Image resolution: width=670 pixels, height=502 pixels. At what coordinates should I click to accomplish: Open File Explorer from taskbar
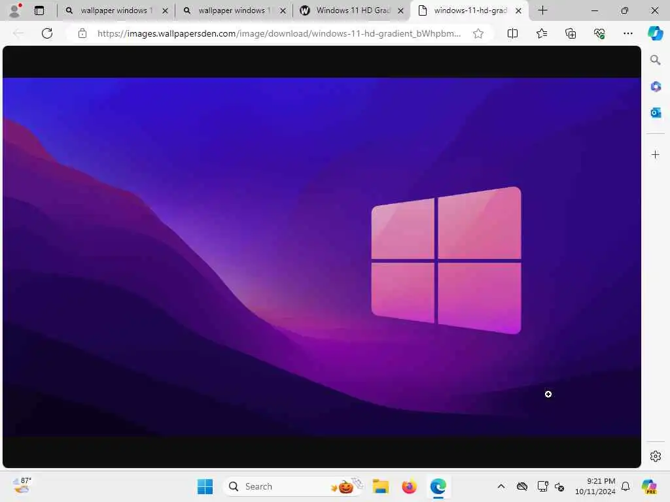click(380, 486)
